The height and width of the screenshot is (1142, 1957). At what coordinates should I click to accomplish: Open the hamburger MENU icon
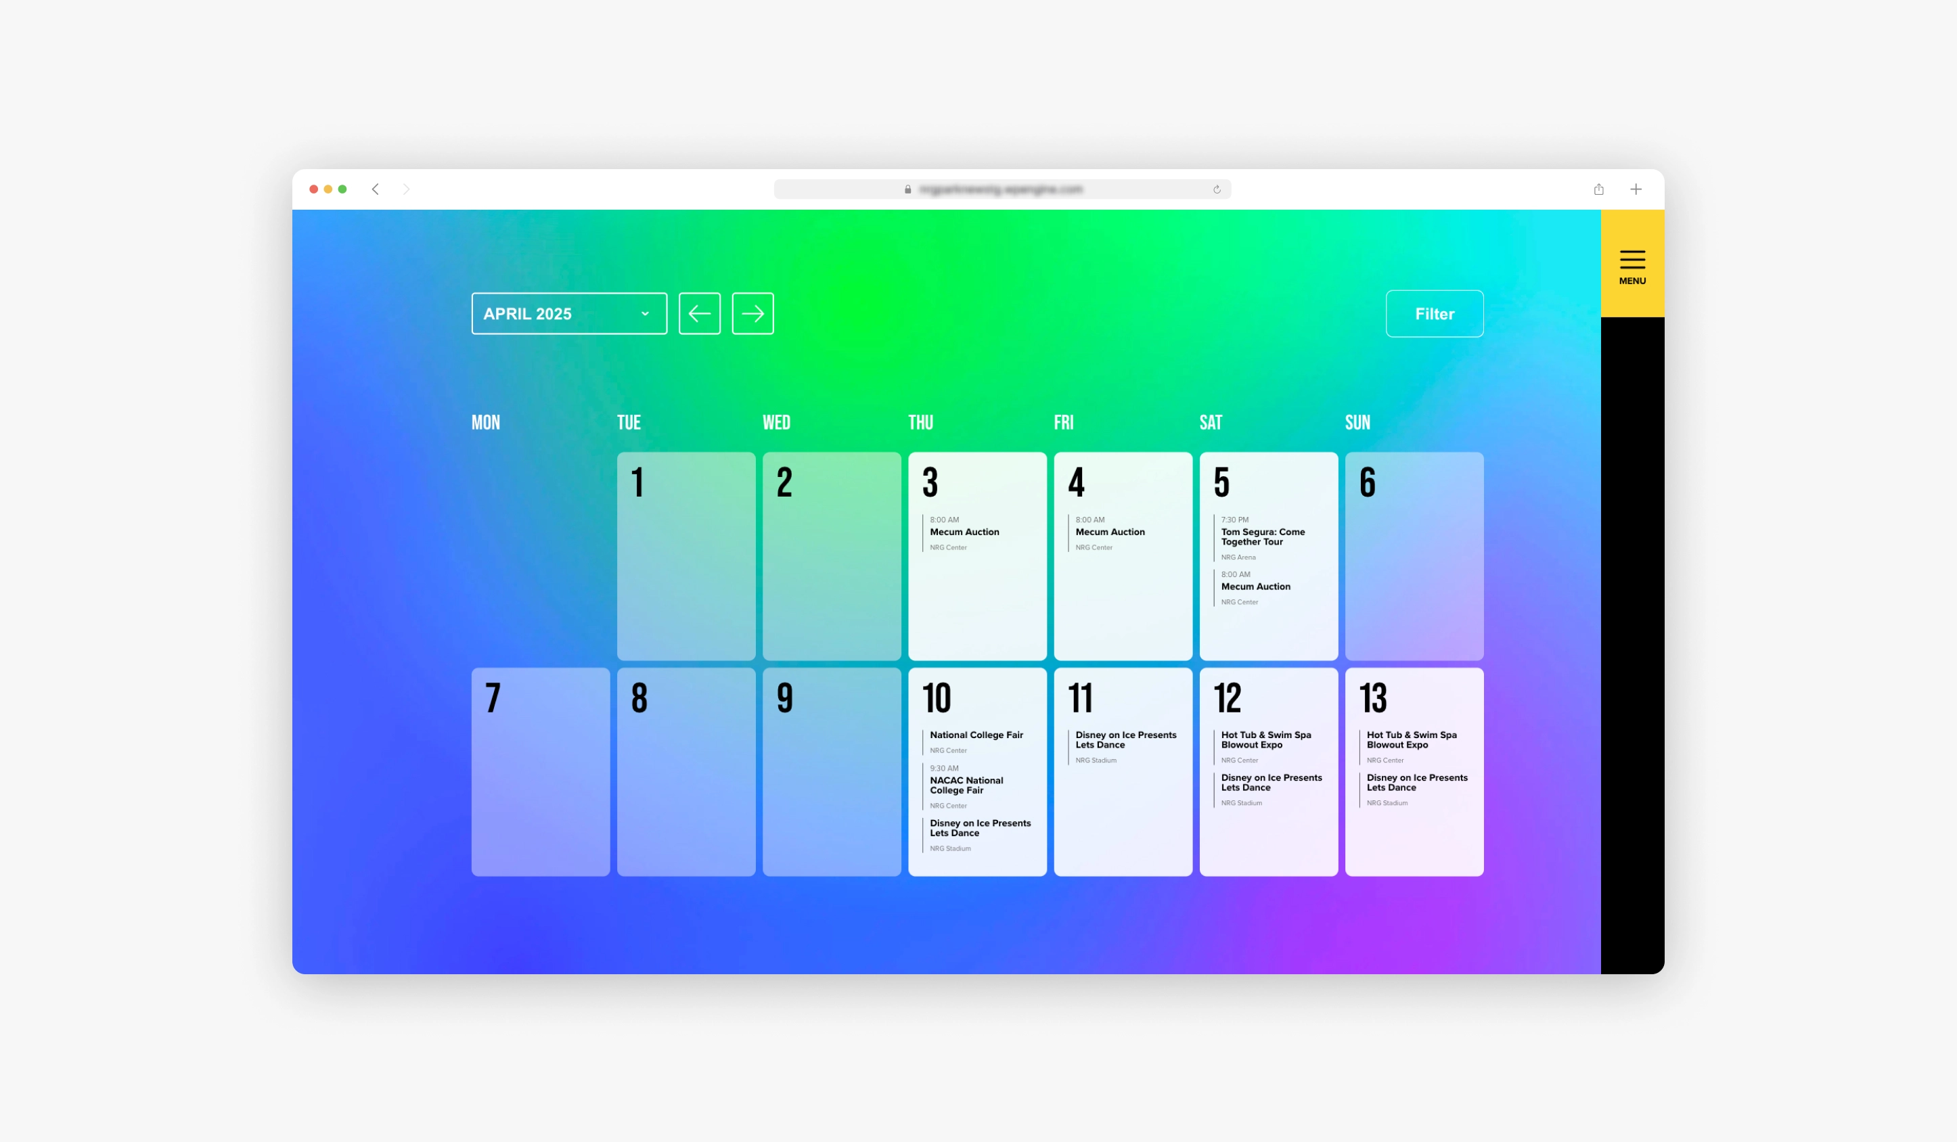1632,265
